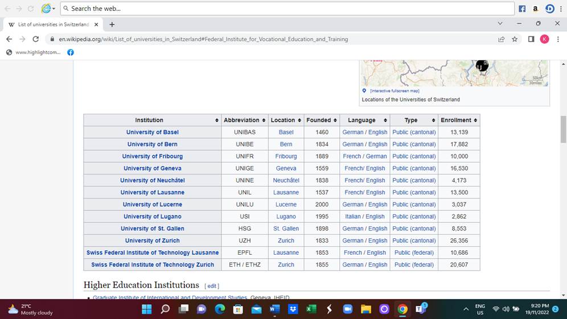
Task: Click the share page icon in address bar
Action: coord(501,39)
